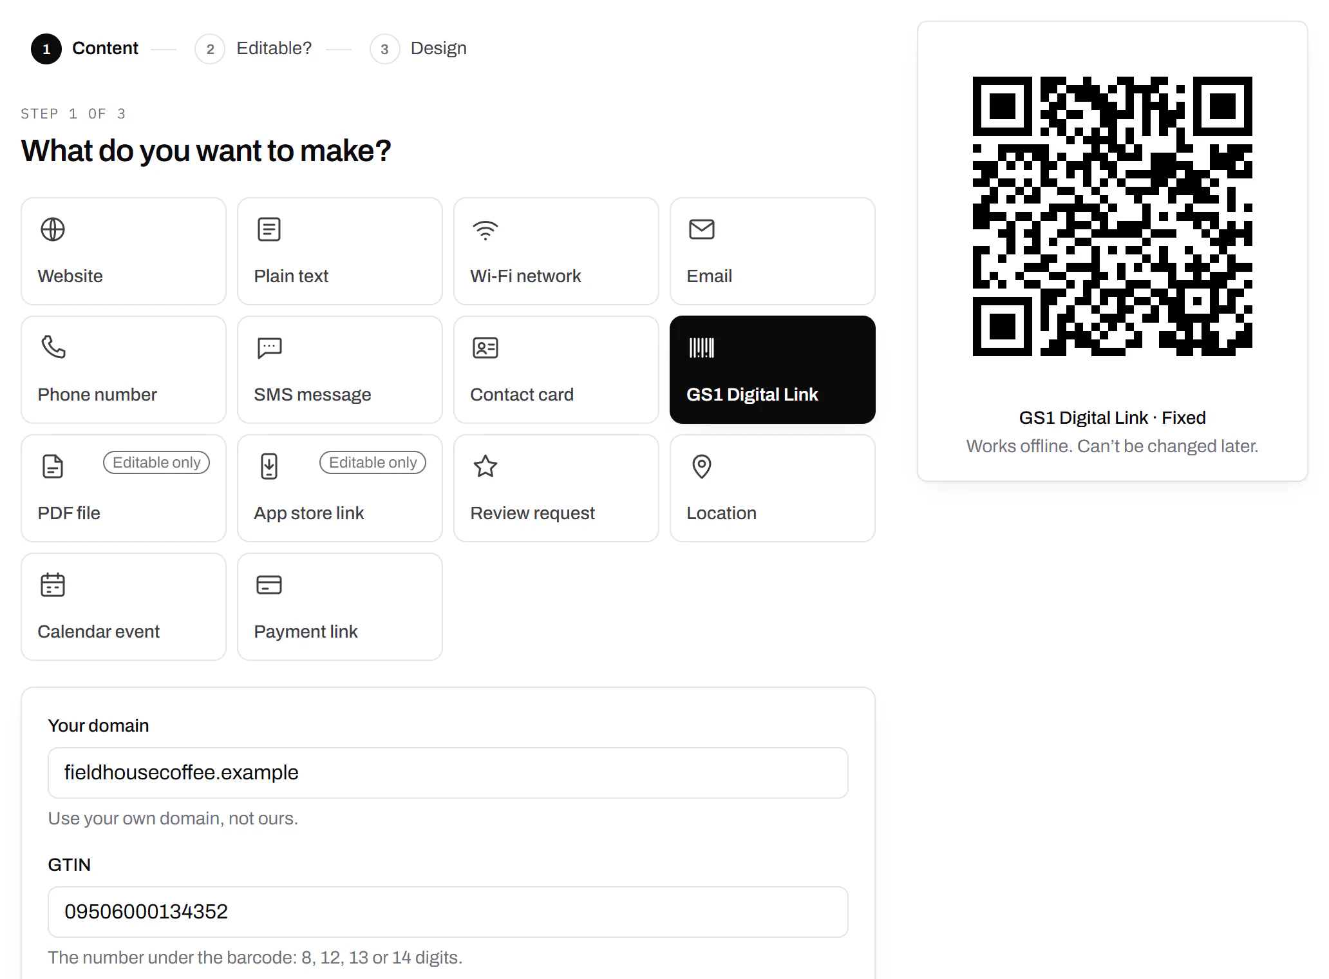Click the App store download icon
The height and width of the screenshot is (979, 1329).
pos(269,466)
